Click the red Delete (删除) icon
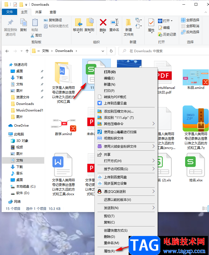Viewport: 209px width, 255px height. 103,23
